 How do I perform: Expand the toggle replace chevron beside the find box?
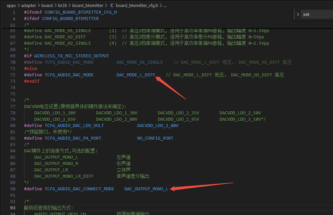coord(298,14)
